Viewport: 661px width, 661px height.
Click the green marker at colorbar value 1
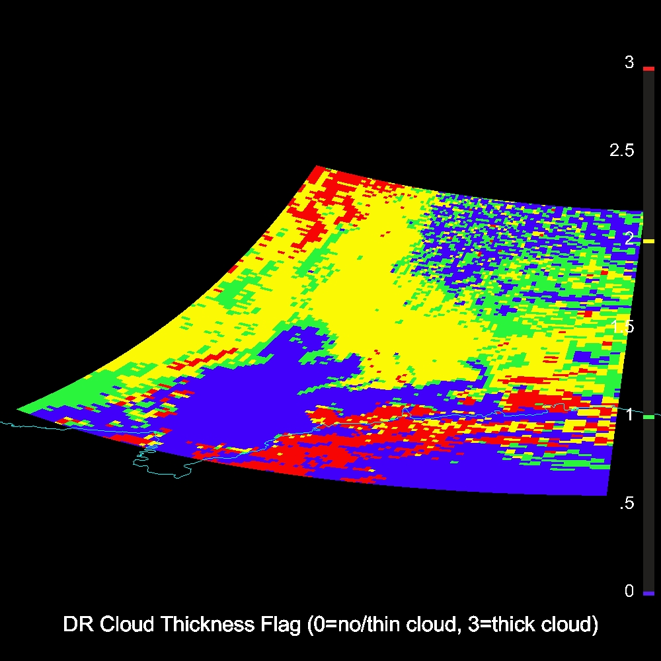[x=648, y=417]
